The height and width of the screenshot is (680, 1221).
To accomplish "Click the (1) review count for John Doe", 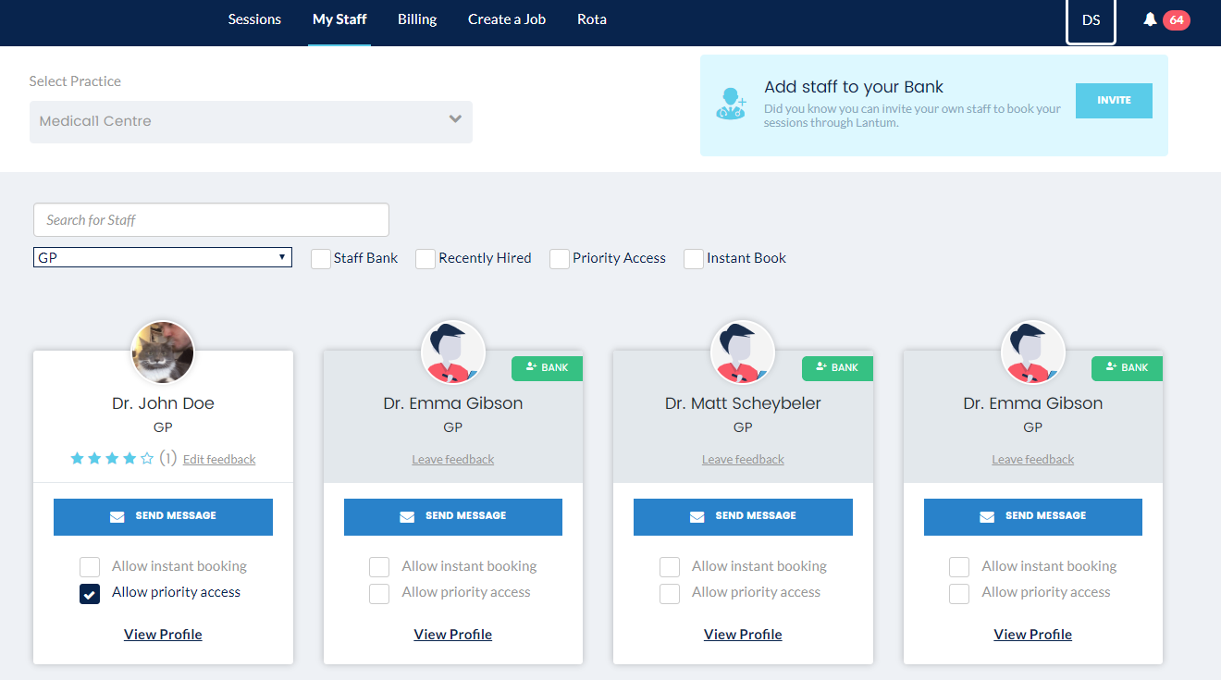I will (x=167, y=458).
